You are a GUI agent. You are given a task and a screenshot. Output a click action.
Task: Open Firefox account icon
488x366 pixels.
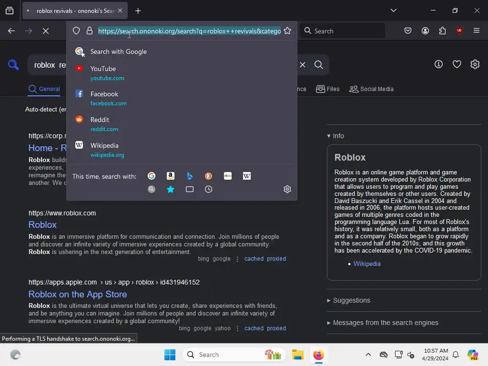click(x=425, y=30)
